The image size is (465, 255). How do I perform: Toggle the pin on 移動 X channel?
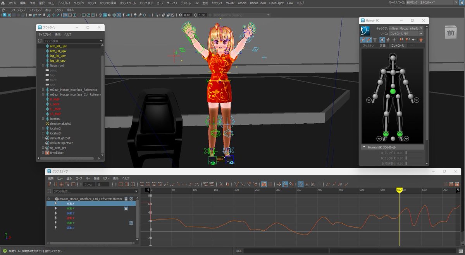coord(56,203)
